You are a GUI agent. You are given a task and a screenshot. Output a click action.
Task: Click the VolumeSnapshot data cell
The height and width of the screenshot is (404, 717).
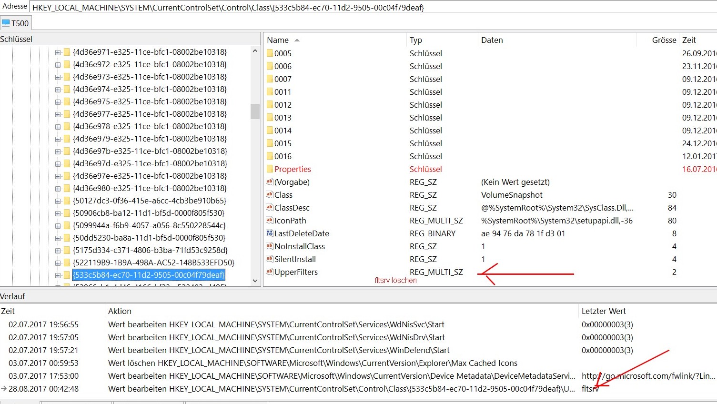512,195
